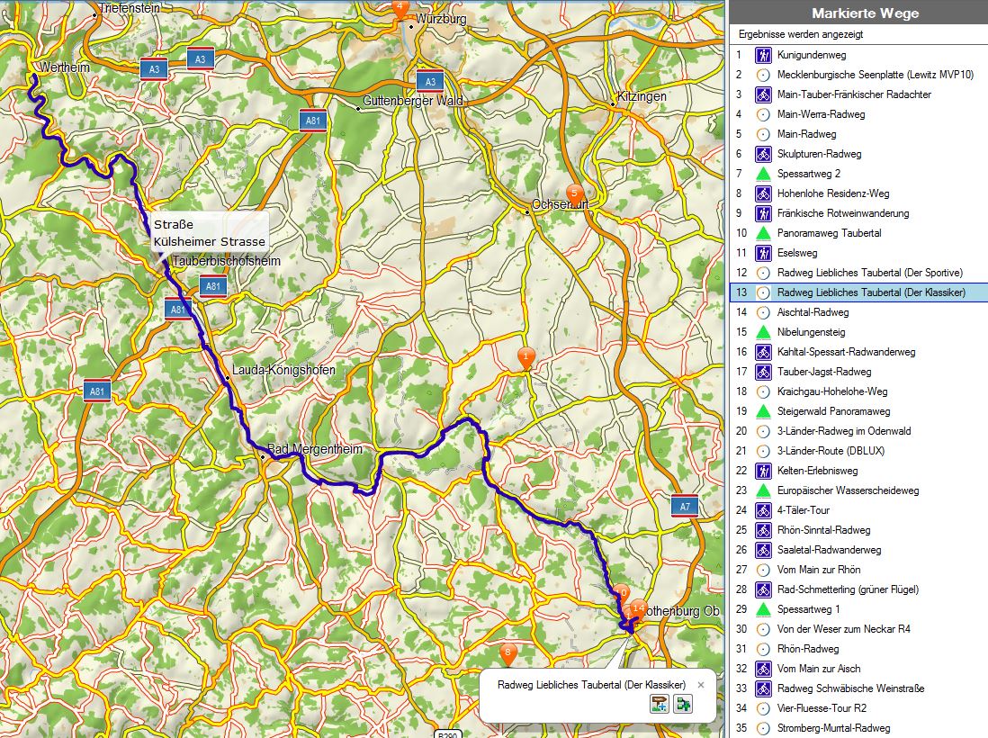
Task: Select the Kelten-Erlebnisweg entry
Action: (817, 471)
